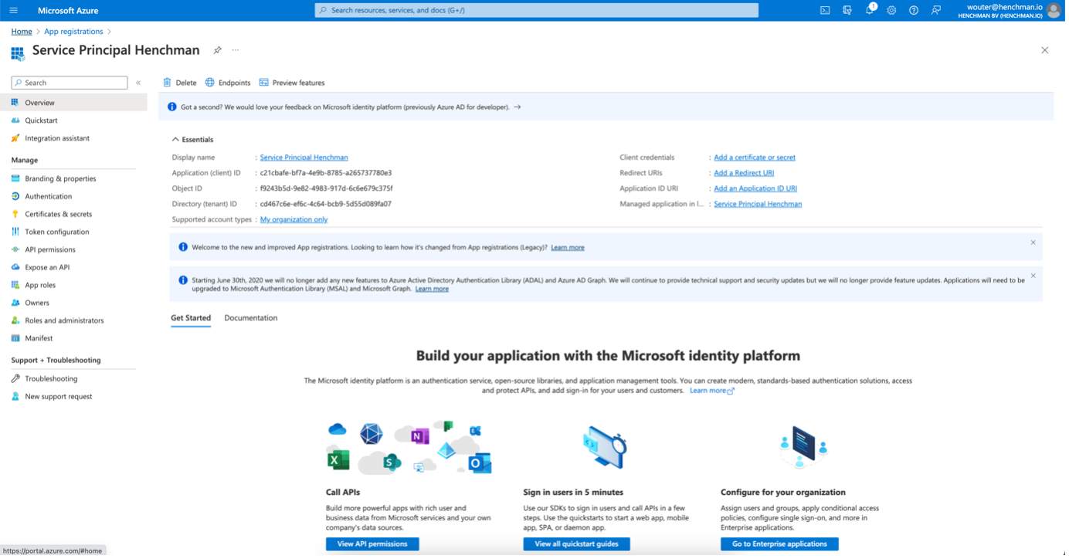
Task: Collapse the left sidebar with double chevron
Action: [x=139, y=83]
